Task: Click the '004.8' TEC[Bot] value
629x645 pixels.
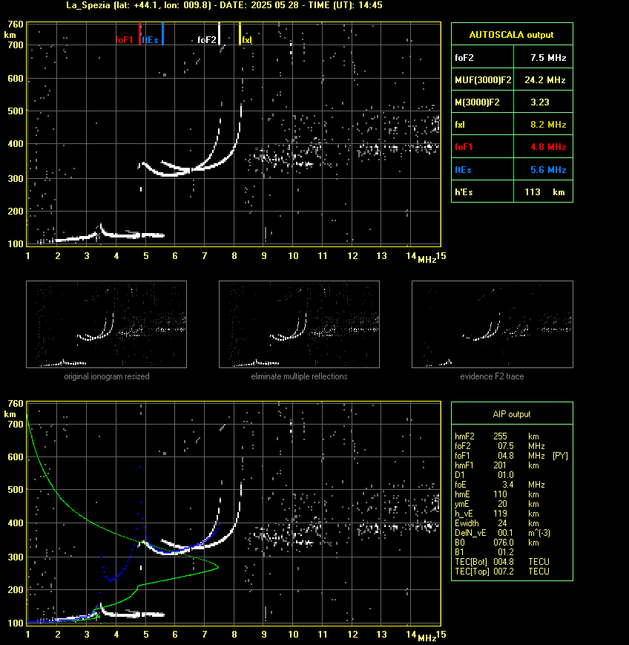Action: pos(504,562)
